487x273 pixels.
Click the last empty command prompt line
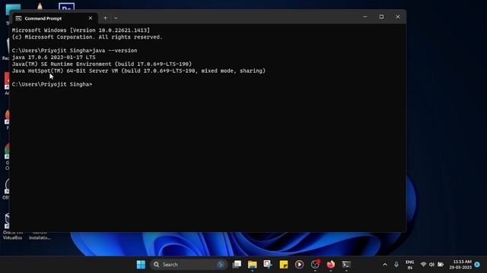tap(53, 84)
